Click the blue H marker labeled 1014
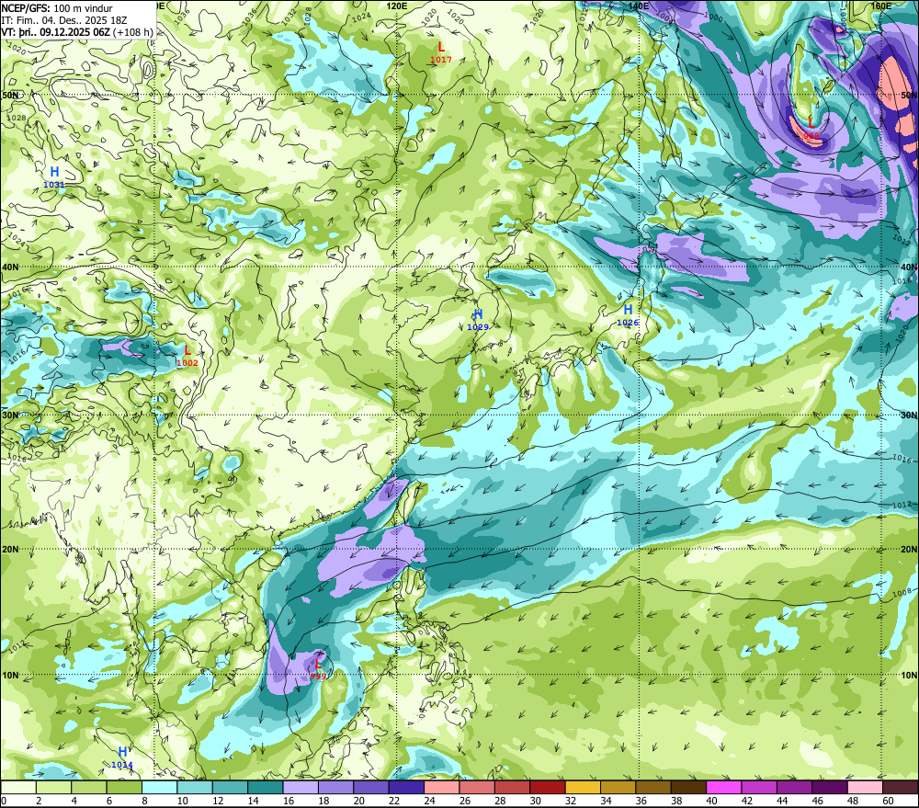 pos(122,752)
